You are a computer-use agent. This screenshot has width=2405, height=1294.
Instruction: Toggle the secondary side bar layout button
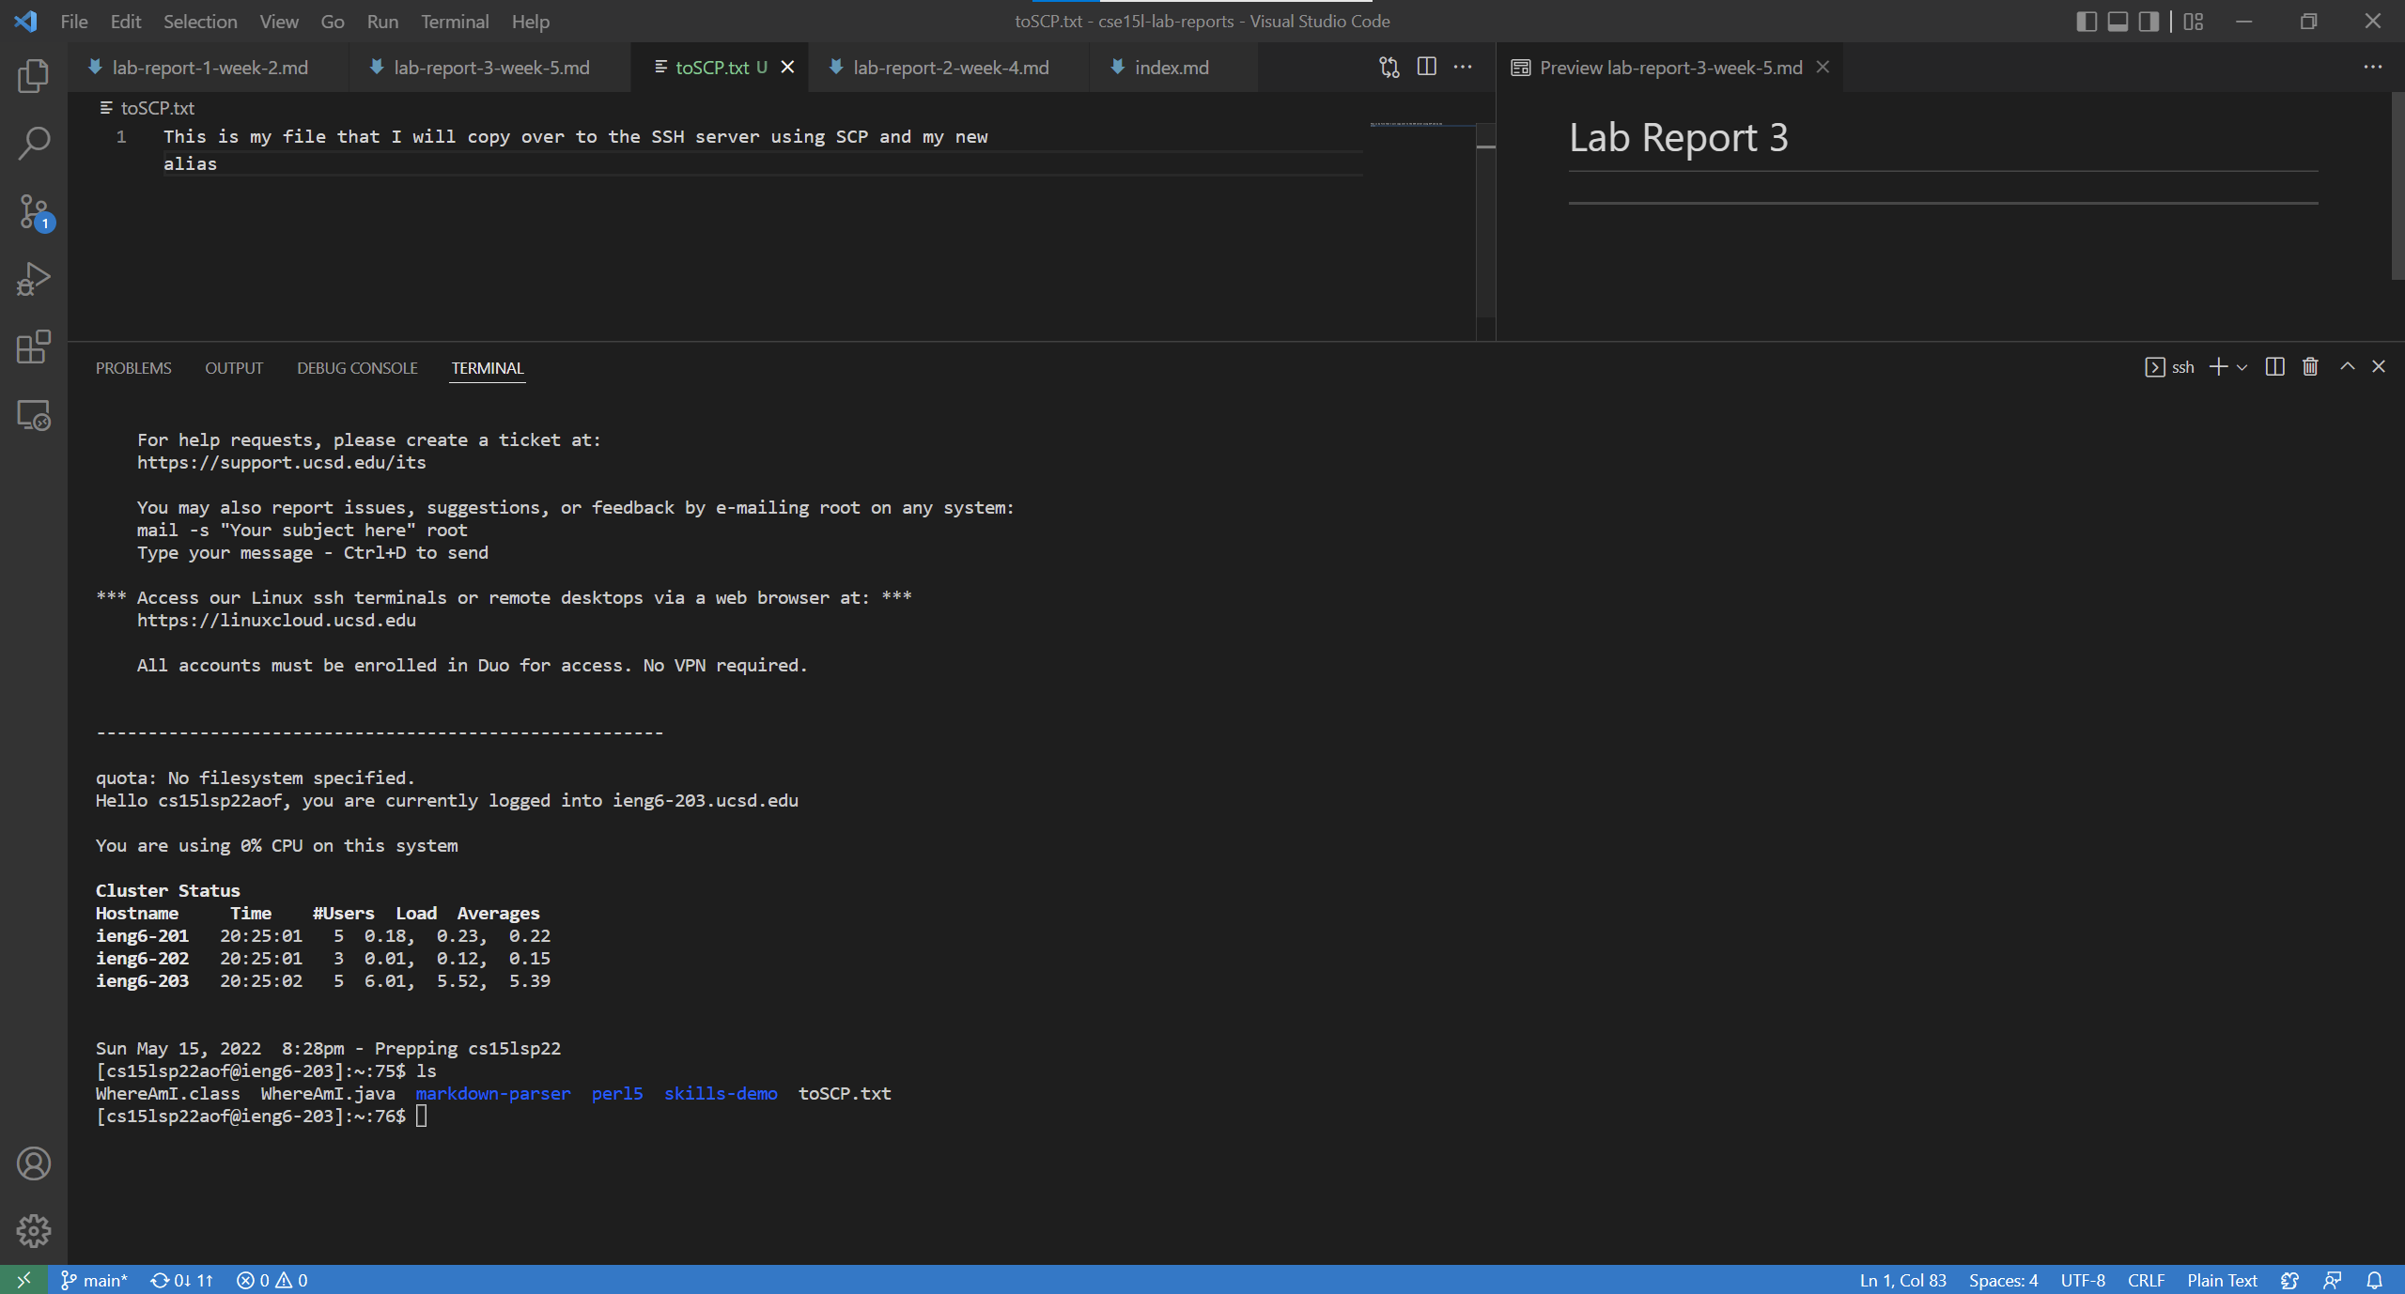2149,21
